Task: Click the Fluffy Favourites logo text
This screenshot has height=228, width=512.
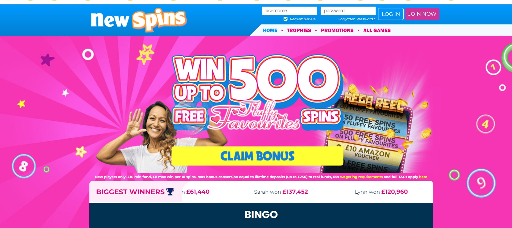Action: pyautogui.click(x=254, y=116)
